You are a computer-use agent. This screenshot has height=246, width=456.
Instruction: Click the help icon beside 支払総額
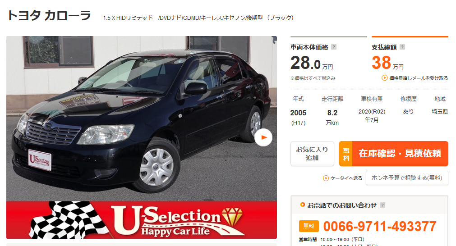[x=402, y=47]
